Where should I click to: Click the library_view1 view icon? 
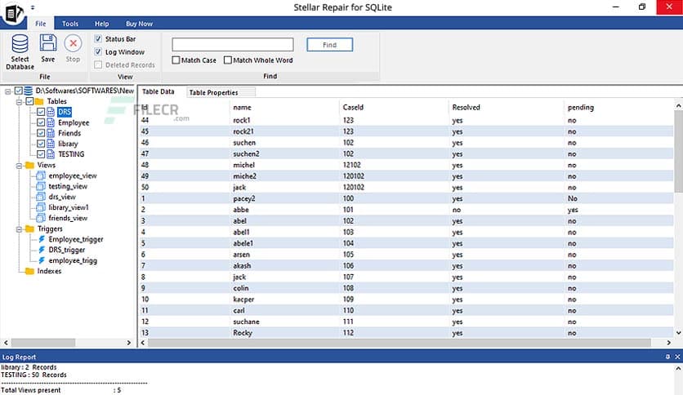[x=41, y=207]
